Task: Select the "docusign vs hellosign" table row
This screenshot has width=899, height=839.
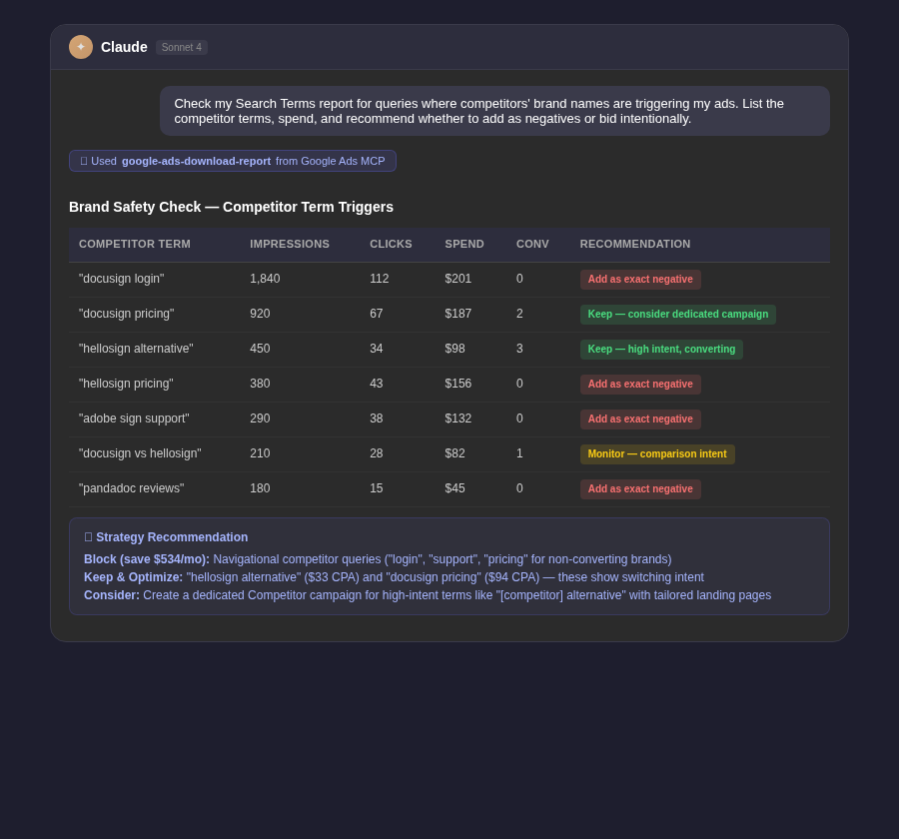Action: (300, 454)
